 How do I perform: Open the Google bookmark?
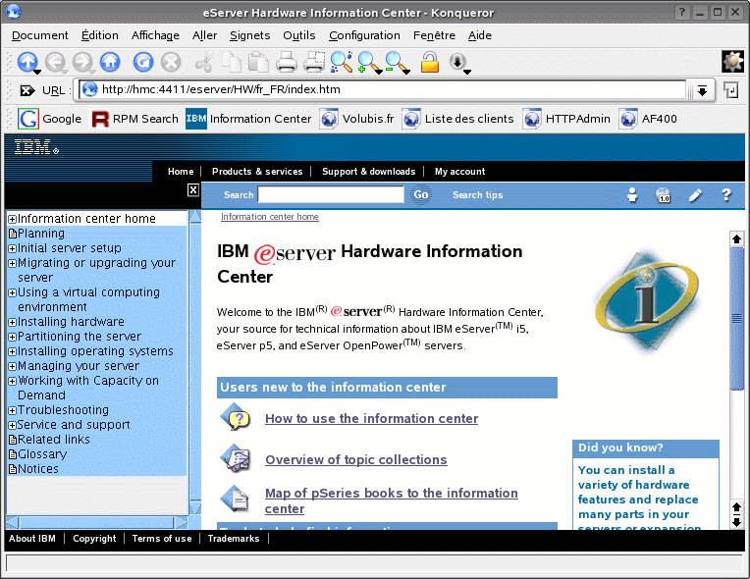(x=50, y=119)
